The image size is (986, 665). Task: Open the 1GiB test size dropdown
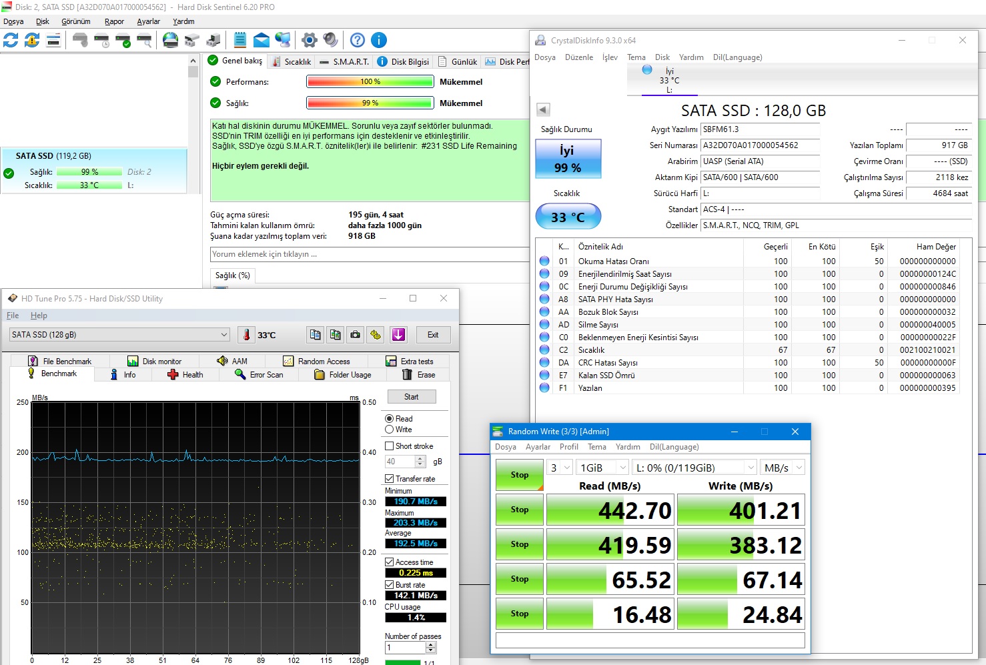point(602,468)
